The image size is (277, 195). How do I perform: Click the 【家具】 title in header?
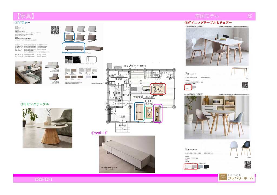click(x=24, y=16)
